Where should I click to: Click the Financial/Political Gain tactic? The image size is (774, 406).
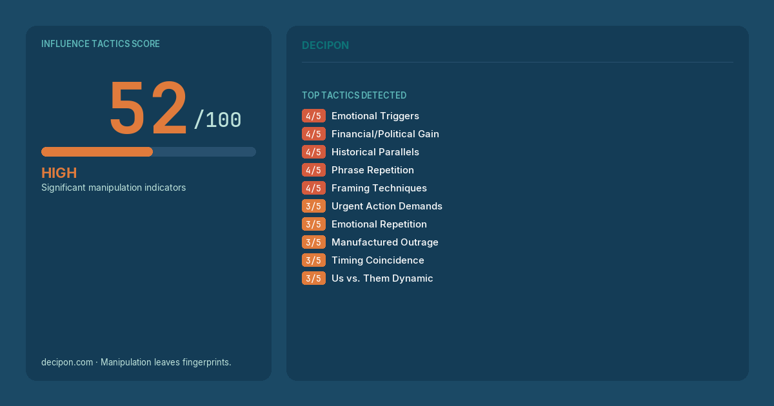point(385,134)
